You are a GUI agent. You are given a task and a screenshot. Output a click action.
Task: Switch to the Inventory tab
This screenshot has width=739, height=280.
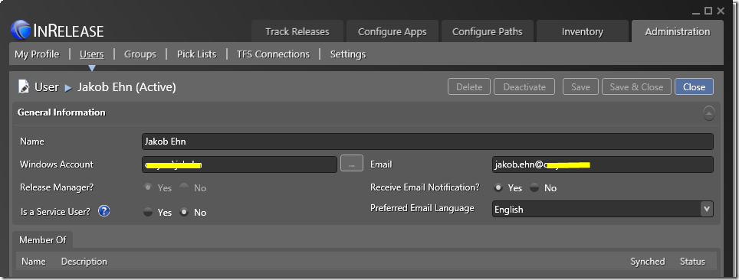coord(583,31)
